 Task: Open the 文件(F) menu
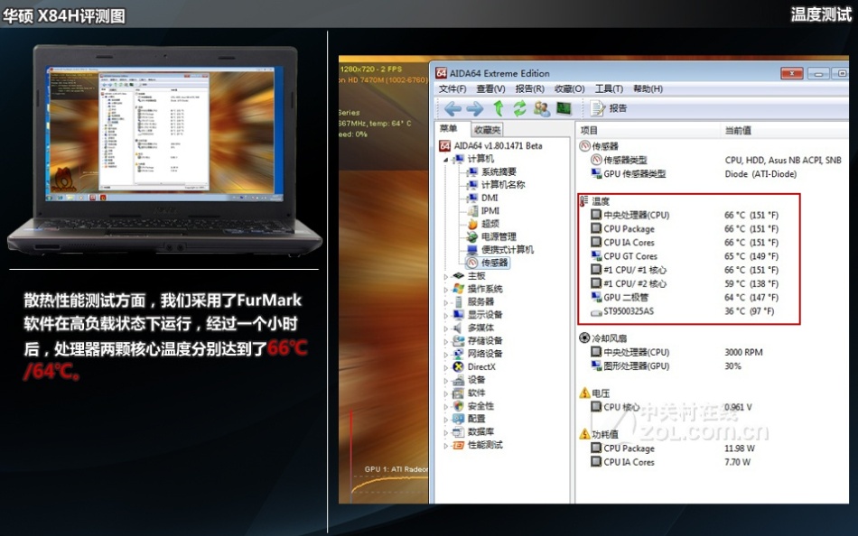point(452,88)
